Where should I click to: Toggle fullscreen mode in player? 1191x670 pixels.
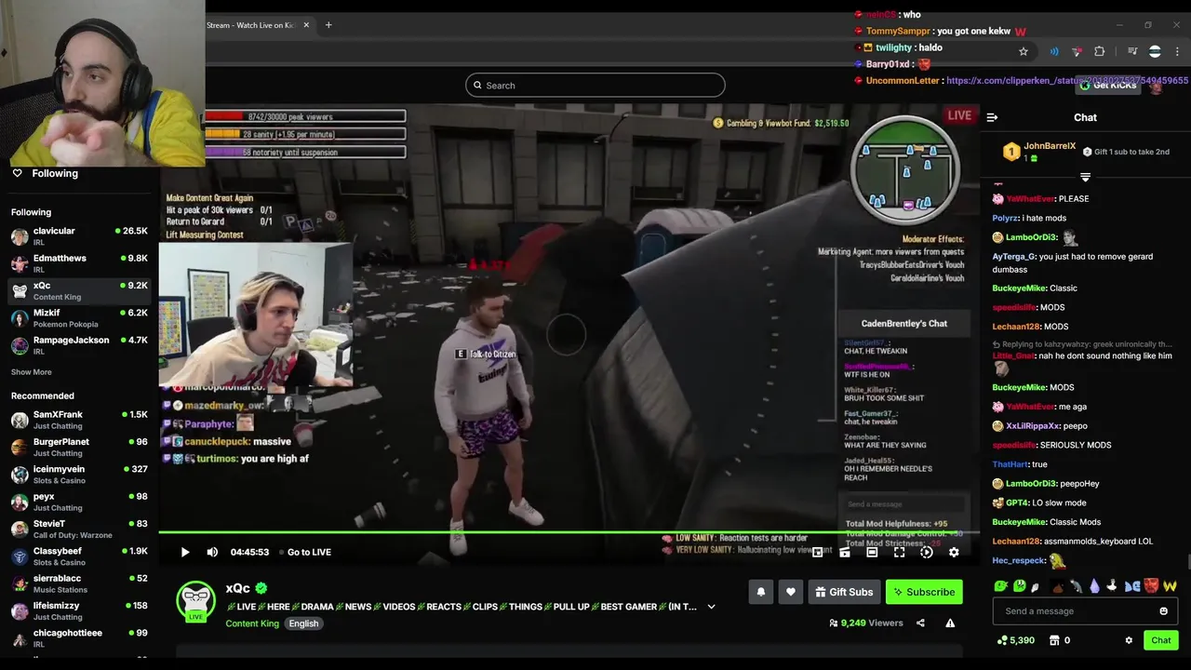900,552
